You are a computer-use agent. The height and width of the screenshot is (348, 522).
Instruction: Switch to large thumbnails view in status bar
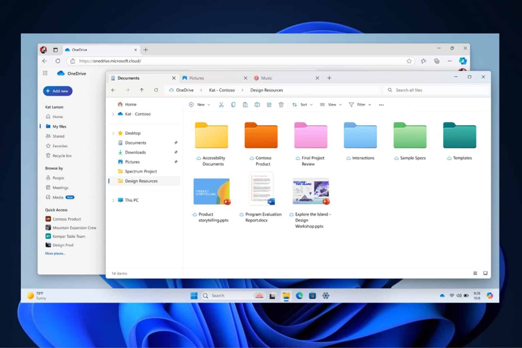(x=485, y=273)
